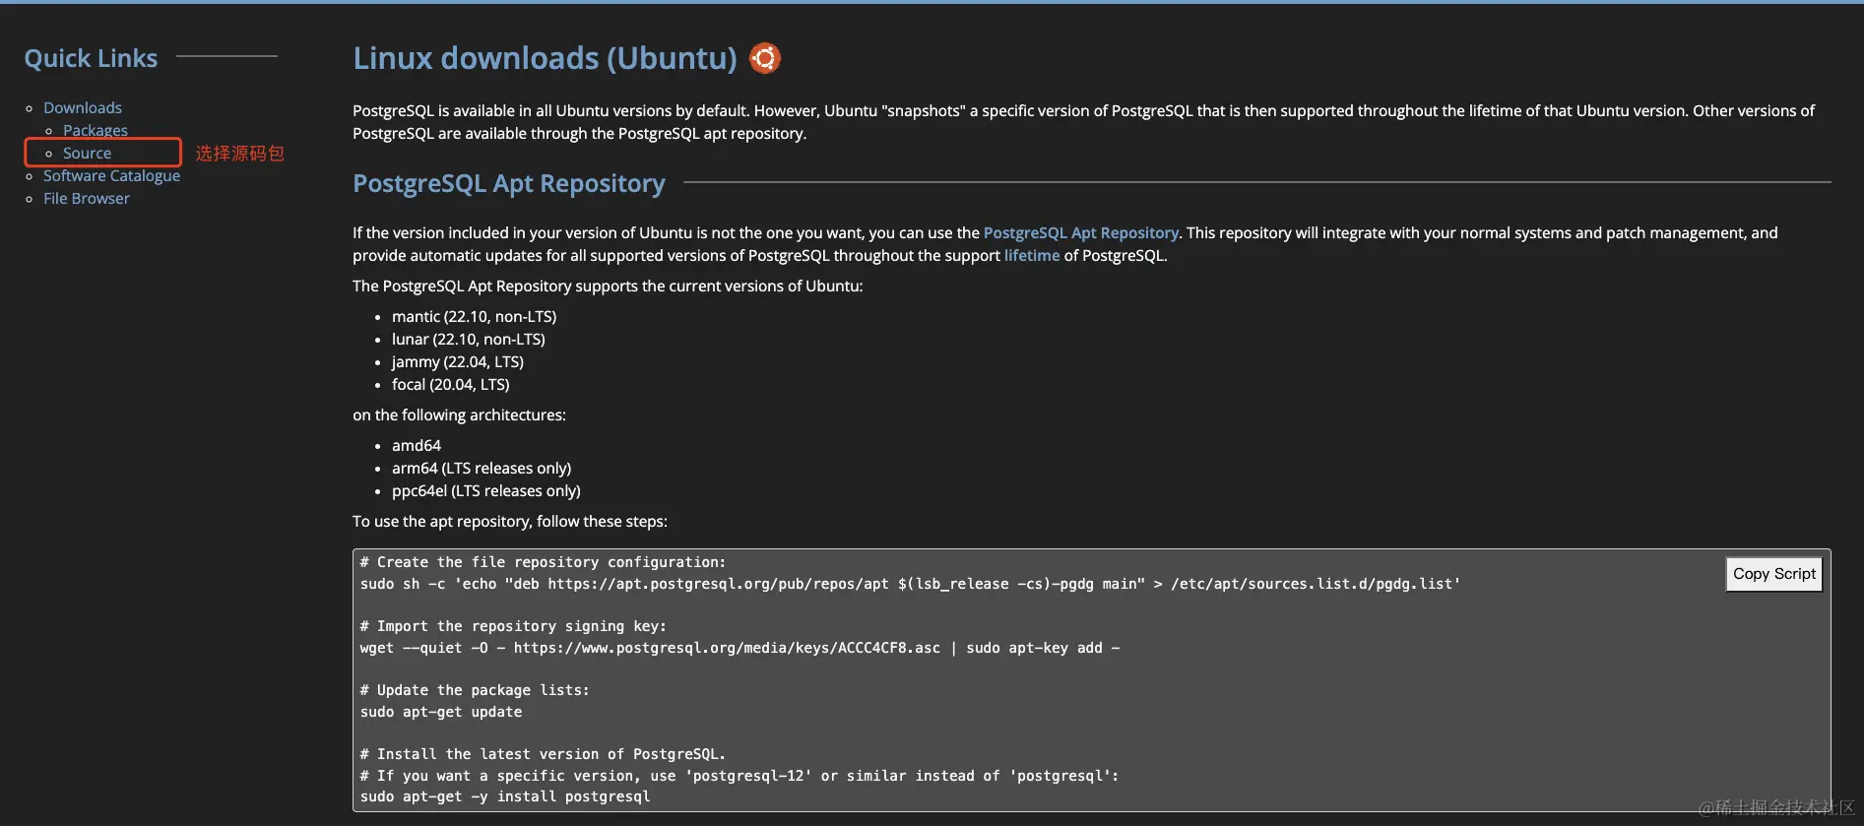The height and width of the screenshot is (826, 1864).
Task: Select the 'lunar (22.10, non-LTS)' list item
Action: (x=468, y=339)
